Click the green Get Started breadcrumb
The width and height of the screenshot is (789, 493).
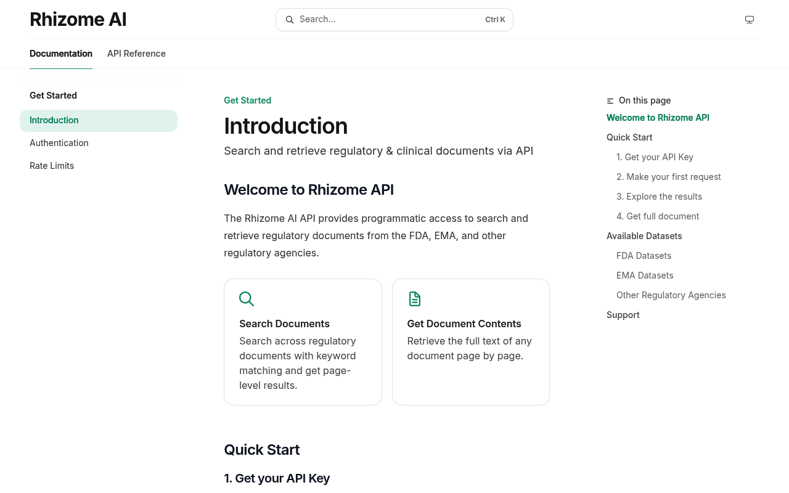tap(247, 100)
